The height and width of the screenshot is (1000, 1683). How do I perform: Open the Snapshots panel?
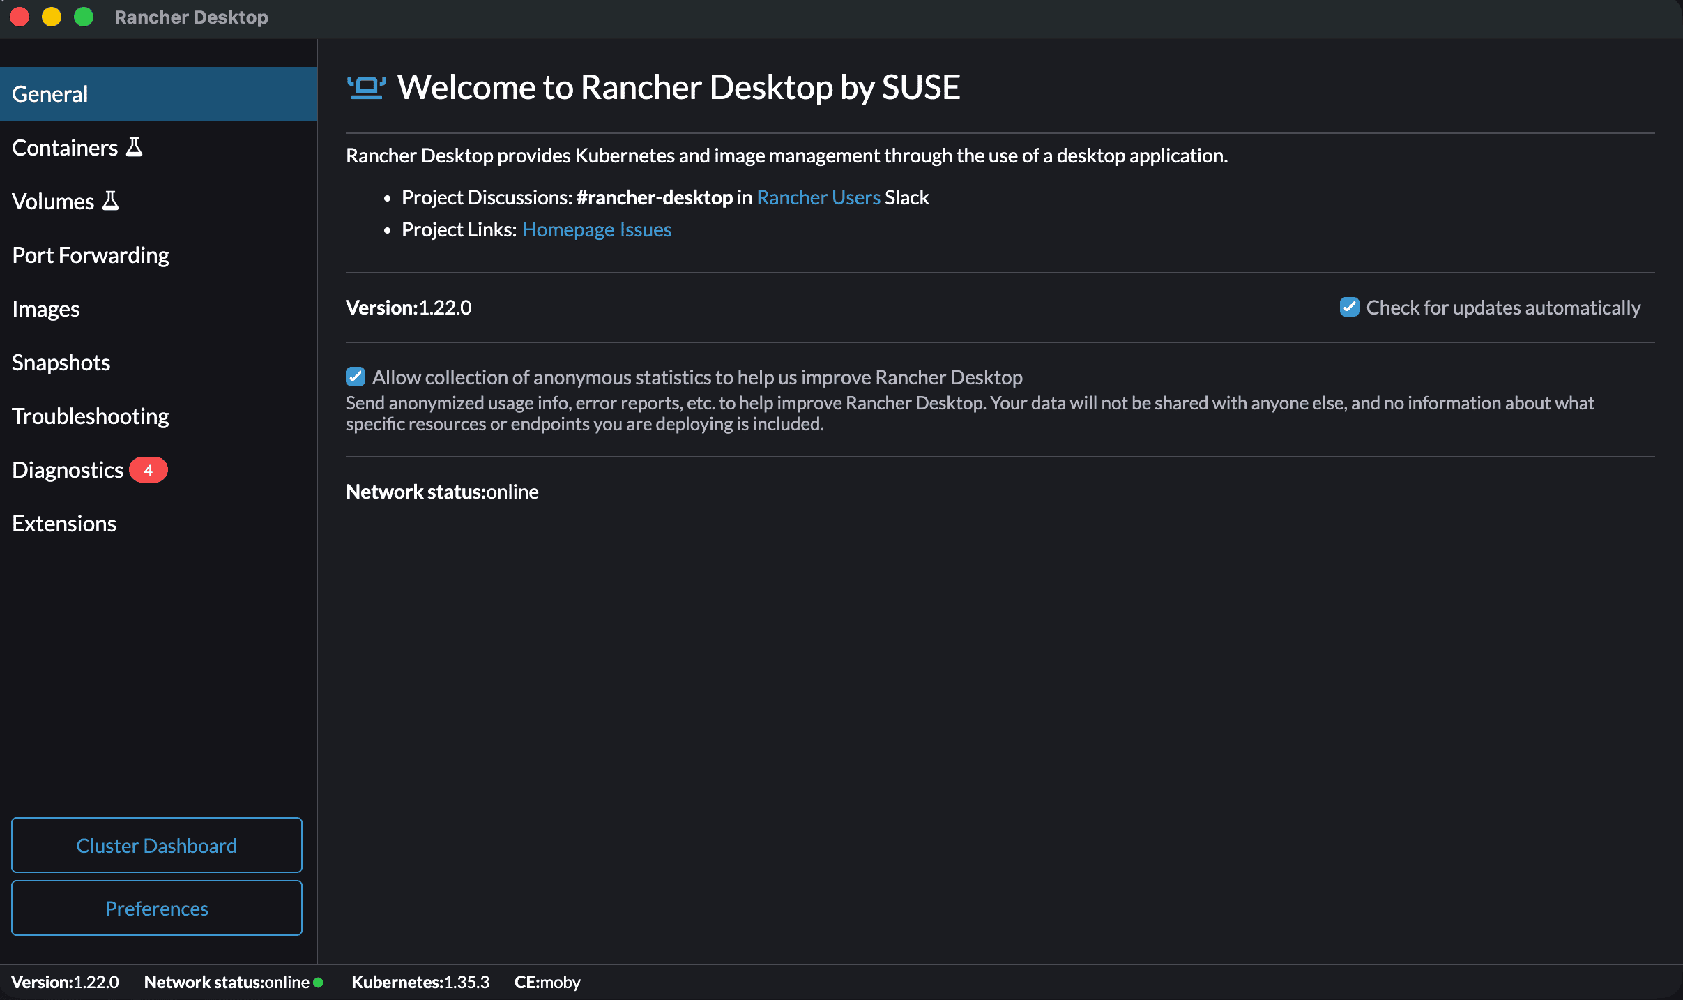tap(61, 362)
